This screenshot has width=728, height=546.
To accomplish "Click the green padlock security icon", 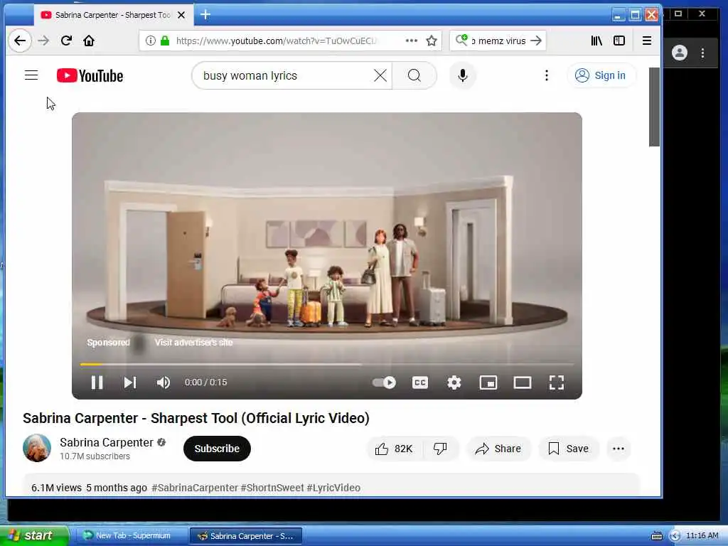I will pos(165,41).
